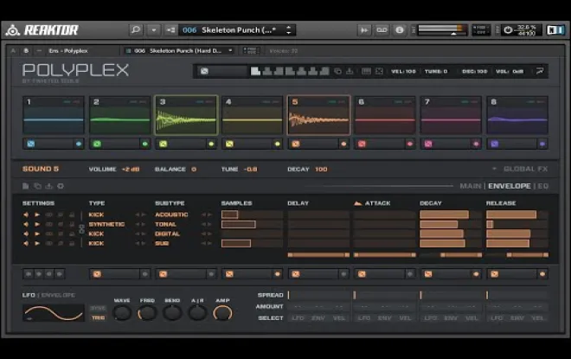Toggle the pink dot button under slot 7
This screenshot has height=359, width=571.
476,144
